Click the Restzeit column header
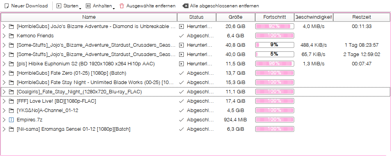 (362, 17)
